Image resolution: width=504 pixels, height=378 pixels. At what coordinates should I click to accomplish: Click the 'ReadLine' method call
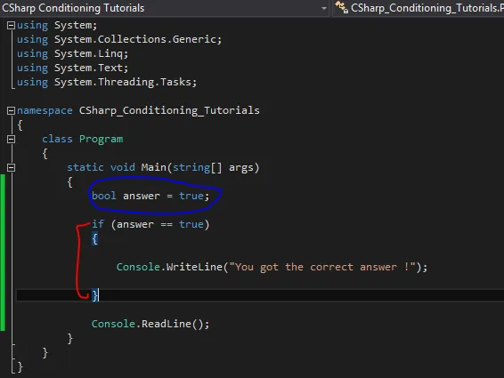pos(167,324)
